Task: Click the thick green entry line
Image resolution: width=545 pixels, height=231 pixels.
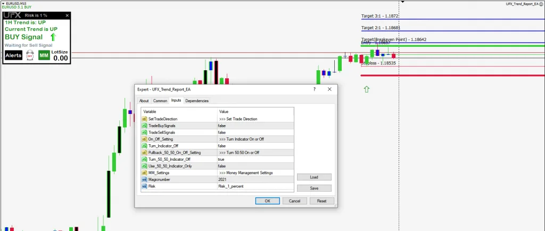Action: (452, 46)
